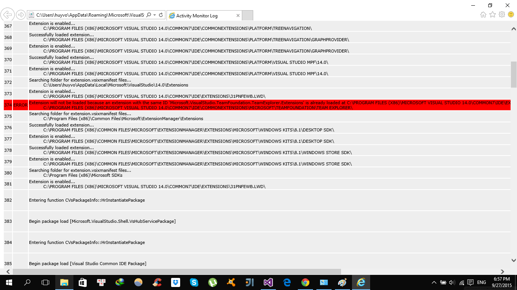Open Skype from the taskbar
The image size is (517, 290).
tap(194, 282)
